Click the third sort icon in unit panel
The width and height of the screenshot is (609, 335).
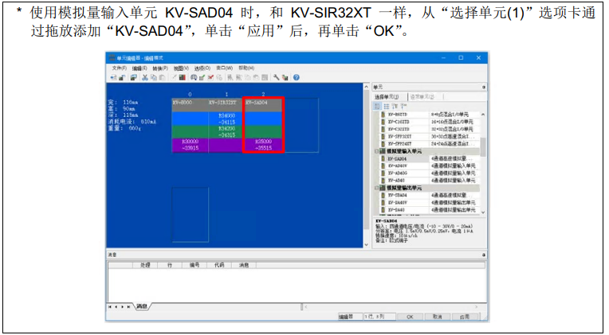click(395, 107)
